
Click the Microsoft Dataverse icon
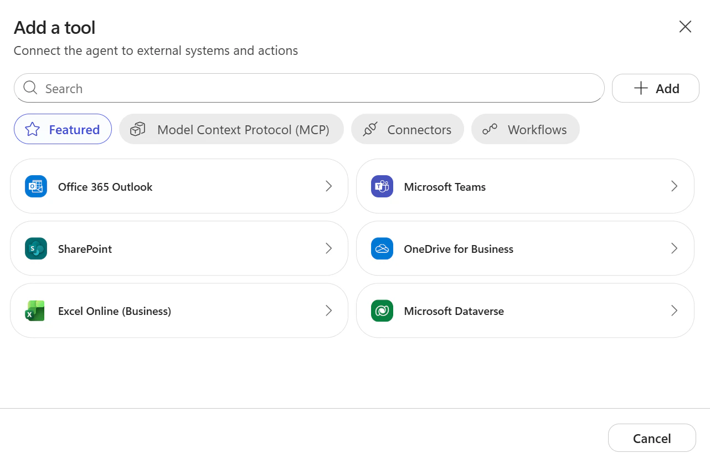coord(382,311)
